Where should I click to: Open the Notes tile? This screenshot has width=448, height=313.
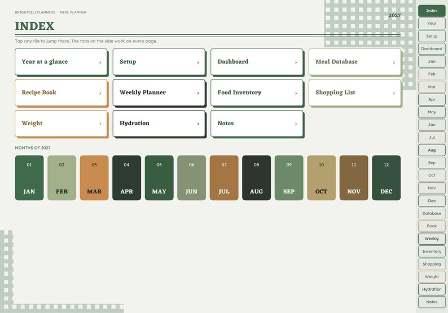(x=257, y=124)
